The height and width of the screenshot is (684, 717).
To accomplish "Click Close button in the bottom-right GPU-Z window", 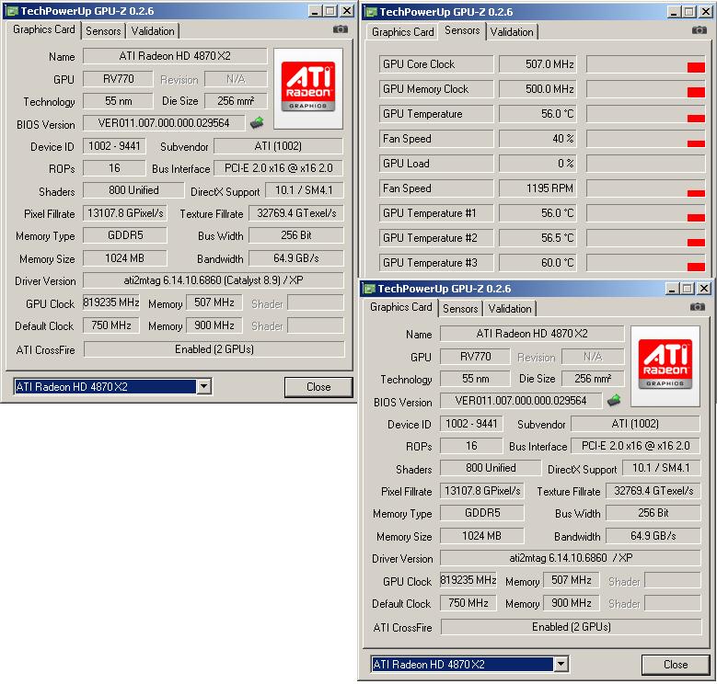I will click(676, 665).
